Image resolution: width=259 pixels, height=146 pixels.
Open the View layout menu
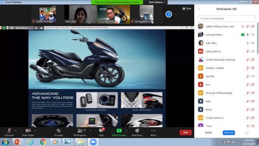coord(187,9)
